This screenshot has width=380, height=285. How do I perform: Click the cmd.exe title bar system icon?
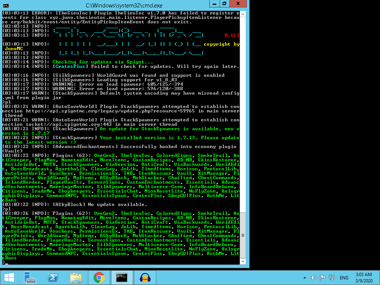point(6,5)
